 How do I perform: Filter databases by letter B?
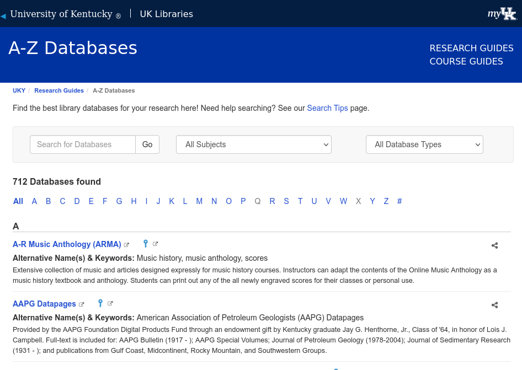pyautogui.click(x=48, y=201)
